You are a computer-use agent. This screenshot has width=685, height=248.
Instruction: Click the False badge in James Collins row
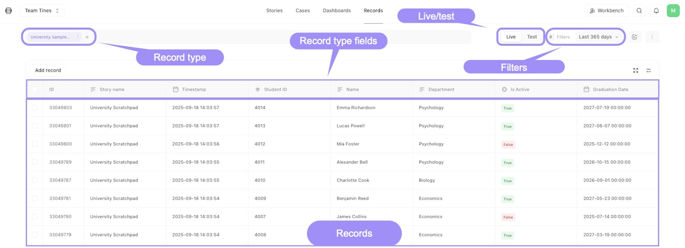tap(508, 217)
